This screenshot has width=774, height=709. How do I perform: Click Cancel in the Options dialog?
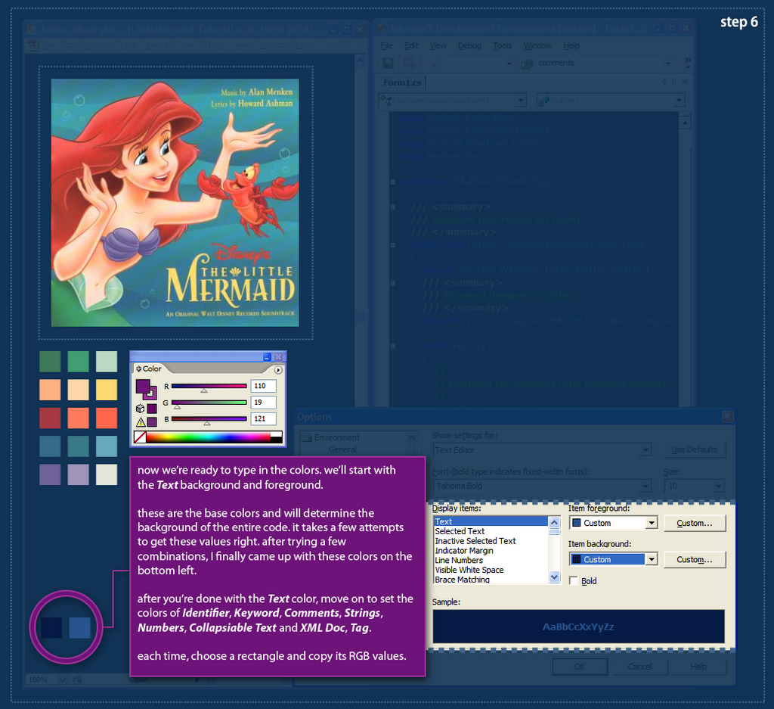(639, 667)
